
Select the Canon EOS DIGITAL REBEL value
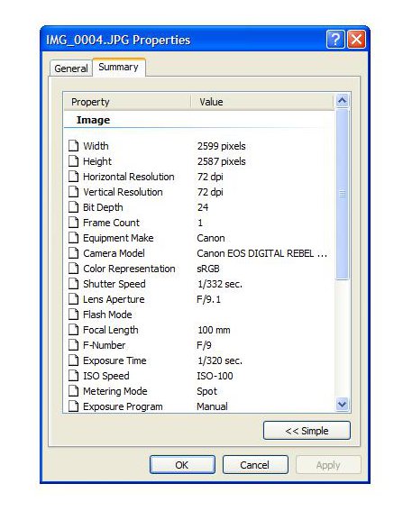pos(261,253)
